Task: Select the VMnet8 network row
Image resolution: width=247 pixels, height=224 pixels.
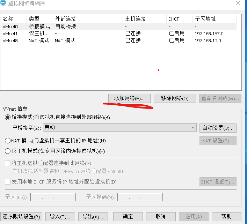Action: 119,40
